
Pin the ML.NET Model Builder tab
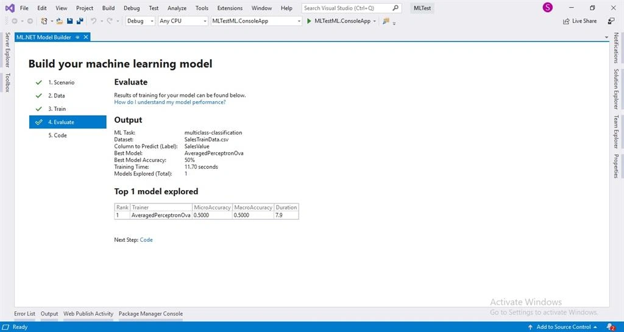coord(77,37)
